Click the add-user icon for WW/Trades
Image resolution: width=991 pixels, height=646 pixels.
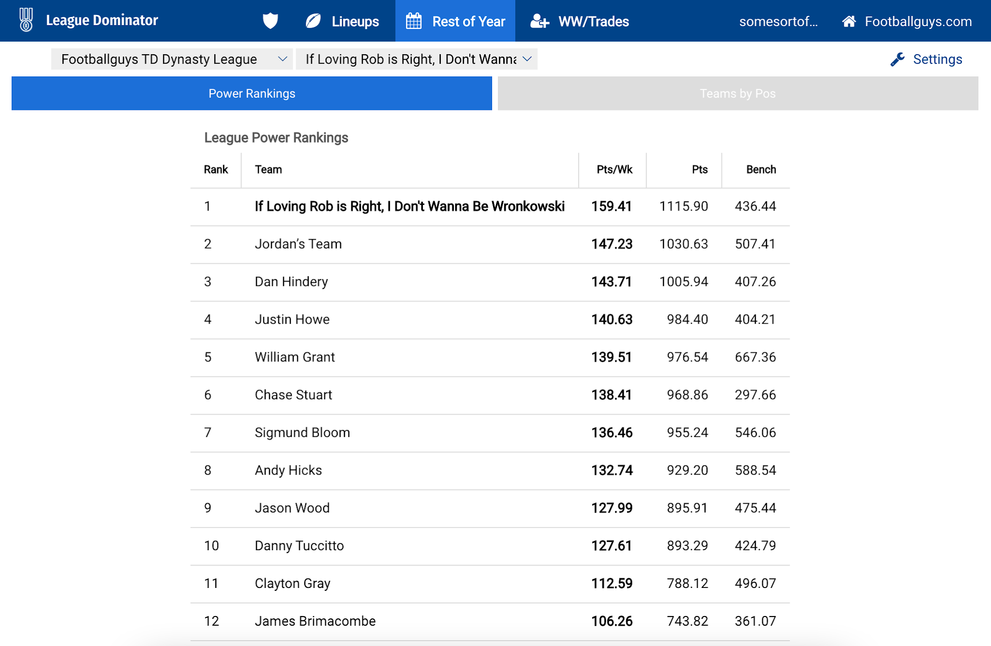(540, 21)
